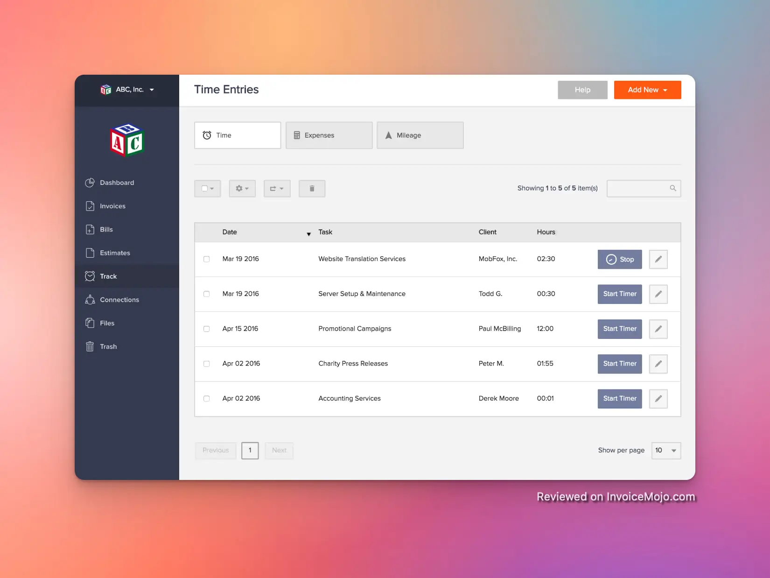Open the Trash section in sidebar
The width and height of the screenshot is (770, 578).
click(x=108, y=346)
